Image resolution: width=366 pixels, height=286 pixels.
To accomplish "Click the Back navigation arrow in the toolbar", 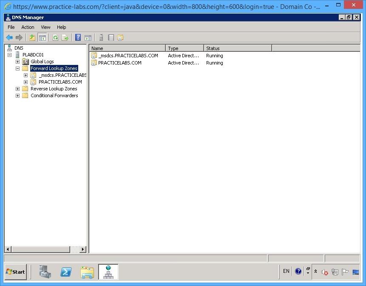I will click(9, 37).
